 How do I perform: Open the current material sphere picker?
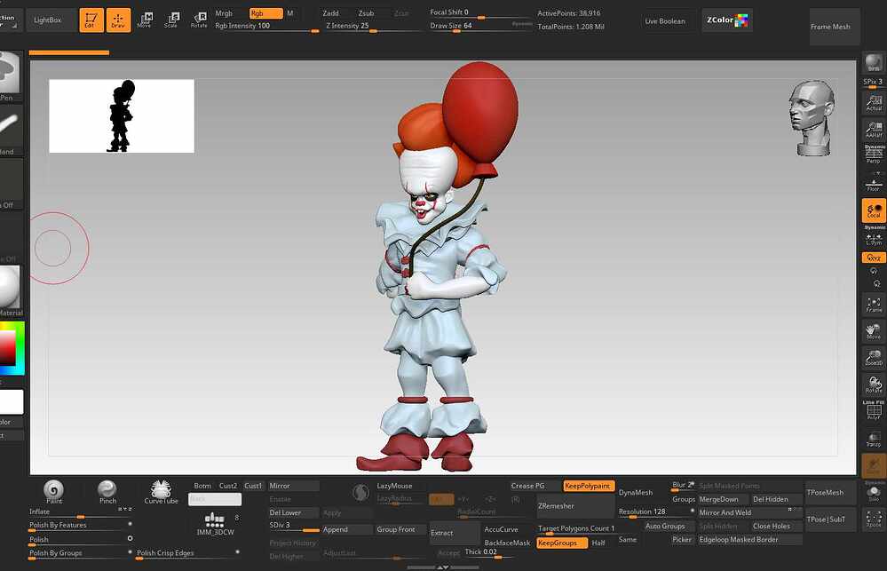point(9,289)
